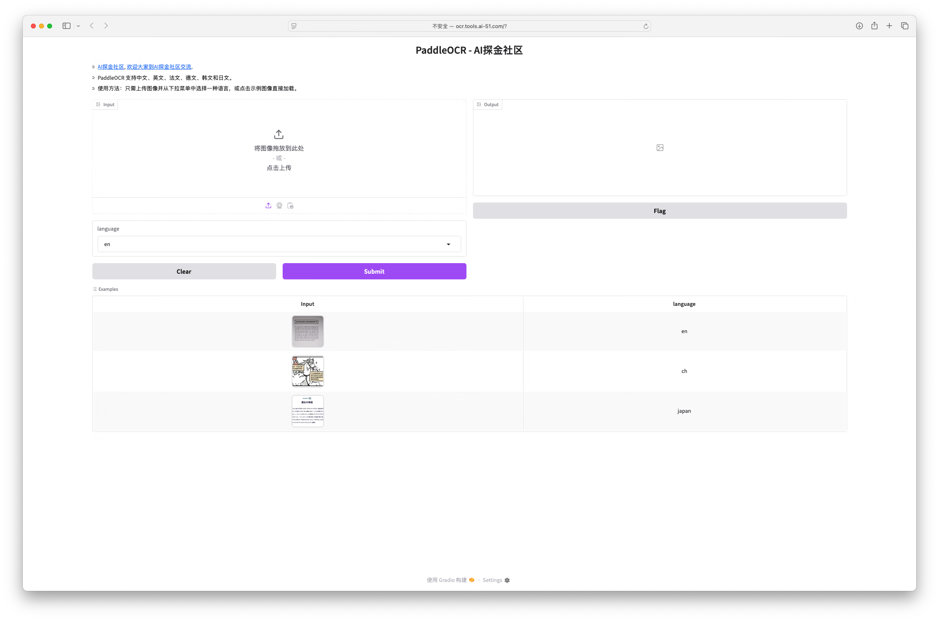
Task: Click the paste-image-from-clipboard icon
Action: (290, 205)
